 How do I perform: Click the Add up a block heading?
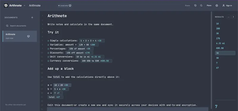pyautogui.click(x=61, y=69)
